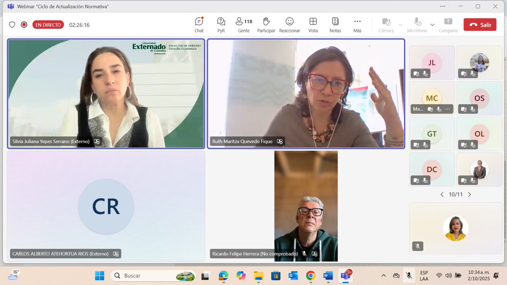Click camera-off icon on OS tile
The width and height of the screenshot is (507, 285).
[x=464, y=109]
